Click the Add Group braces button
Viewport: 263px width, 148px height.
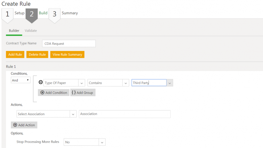tap(83, 93)
